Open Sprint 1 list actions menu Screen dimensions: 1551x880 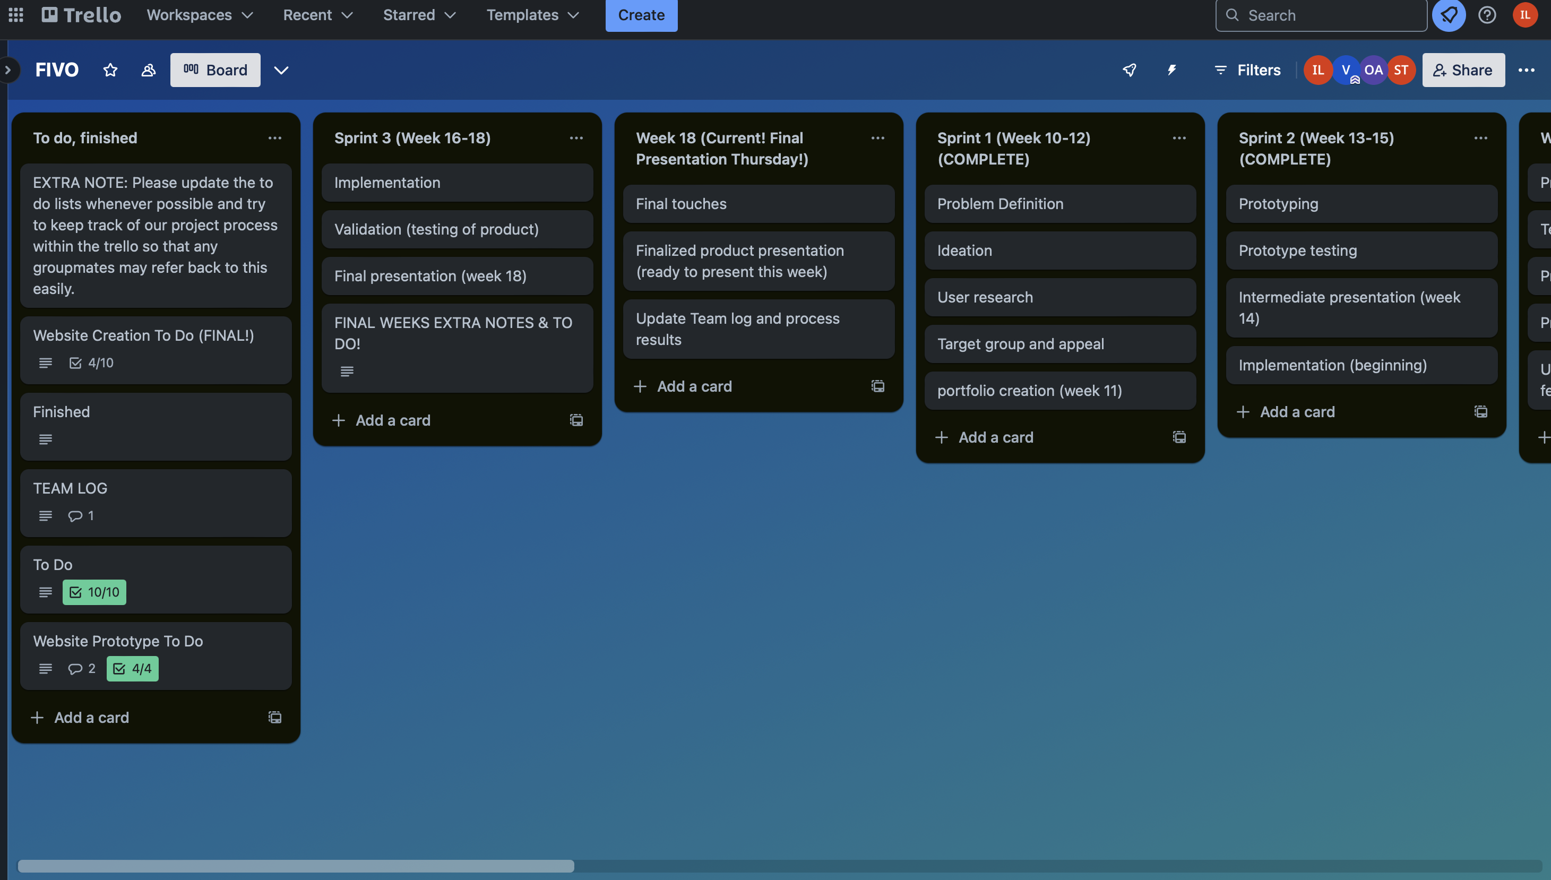1179,138
